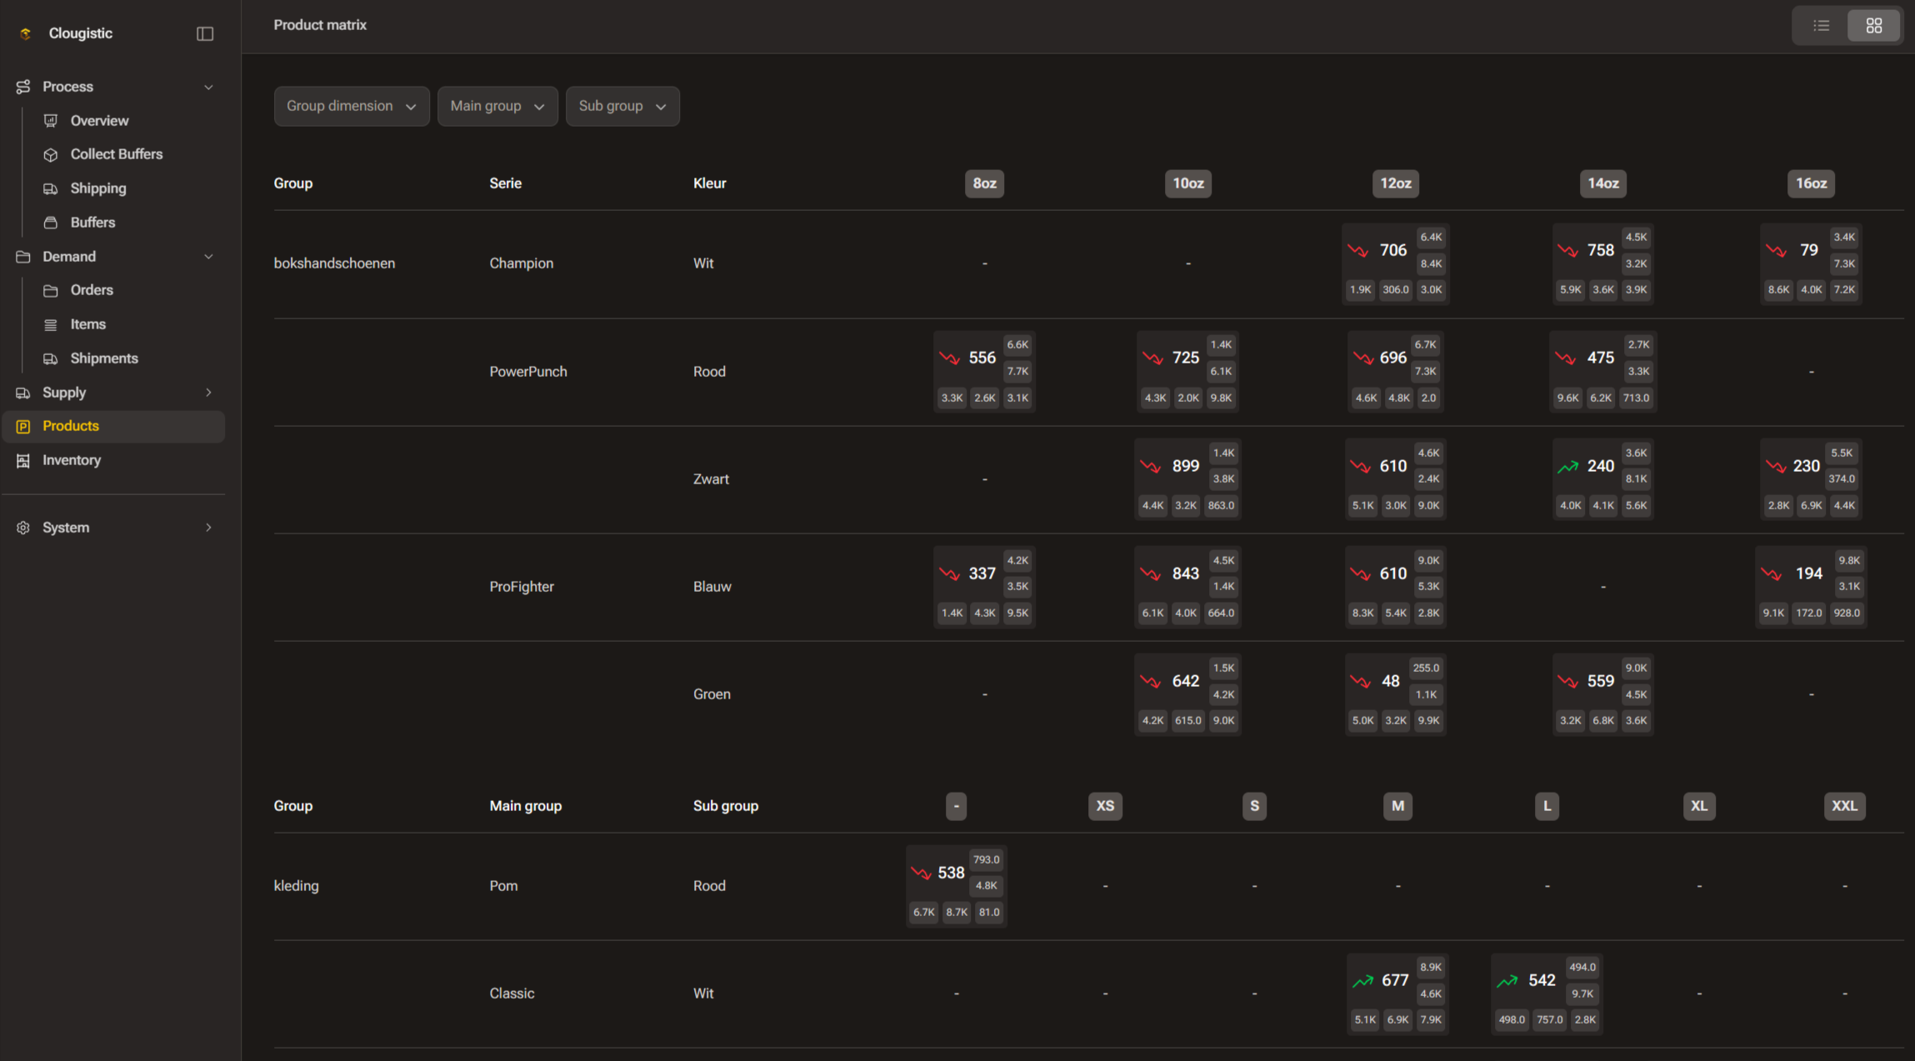Select the 12oz column header
This screenshot has width=1915, height=1061.
click(x=1396, y=183)
